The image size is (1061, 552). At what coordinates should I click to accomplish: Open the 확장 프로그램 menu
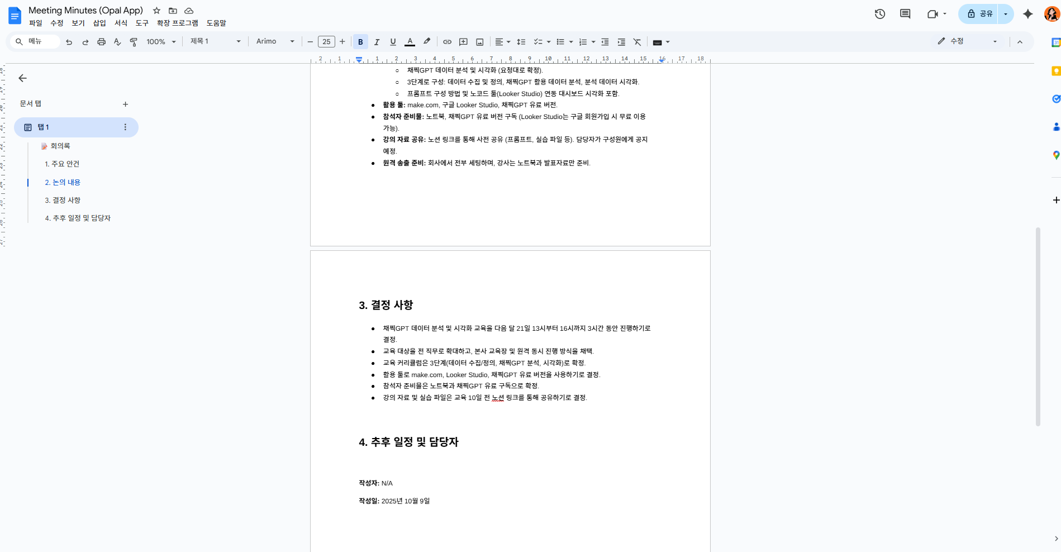[x=177, y=23]
